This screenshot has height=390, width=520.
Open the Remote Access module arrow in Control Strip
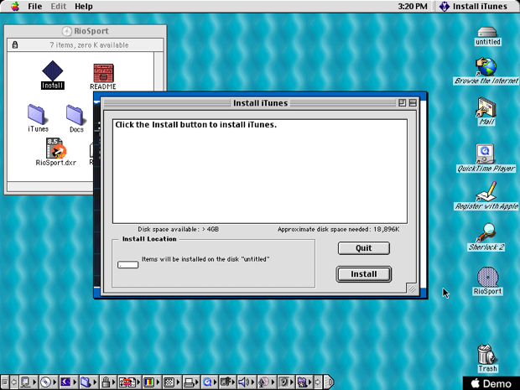pos(233,382)
